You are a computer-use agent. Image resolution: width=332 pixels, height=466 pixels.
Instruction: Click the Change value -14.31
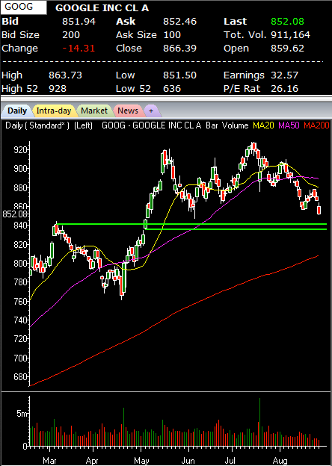pos(79,48)
